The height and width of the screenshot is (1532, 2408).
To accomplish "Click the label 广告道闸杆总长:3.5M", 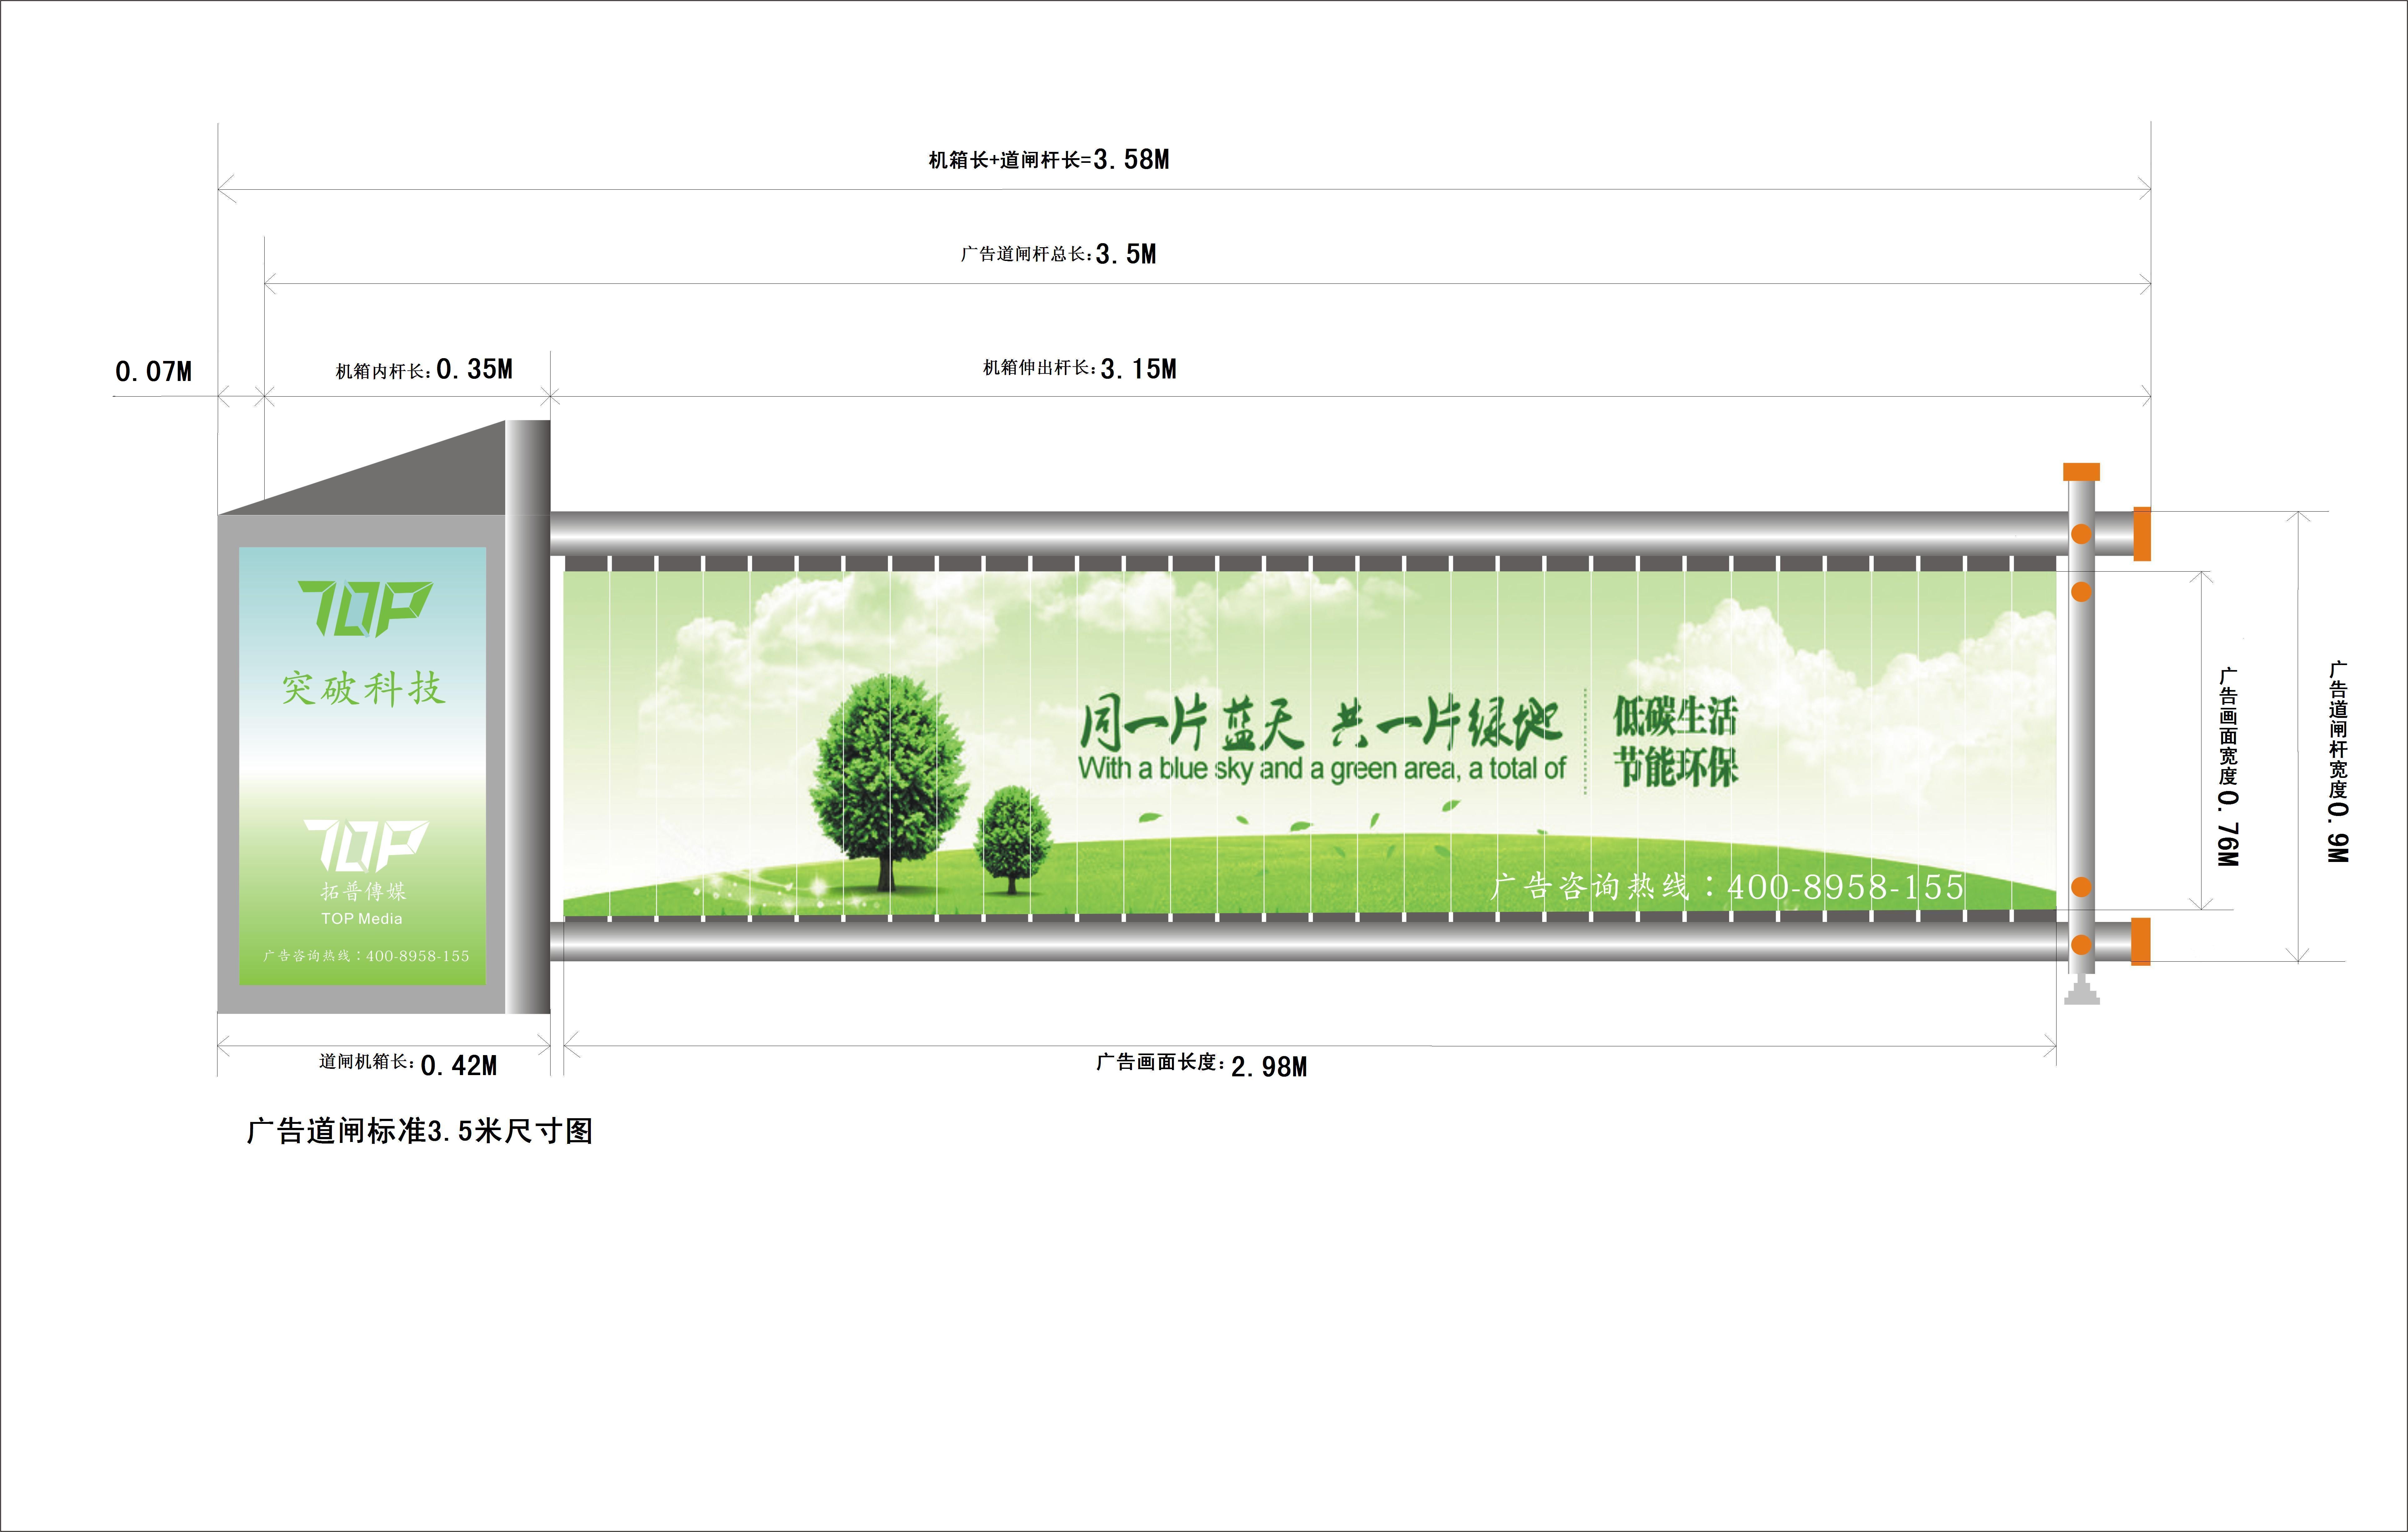I will (1058, 254).
